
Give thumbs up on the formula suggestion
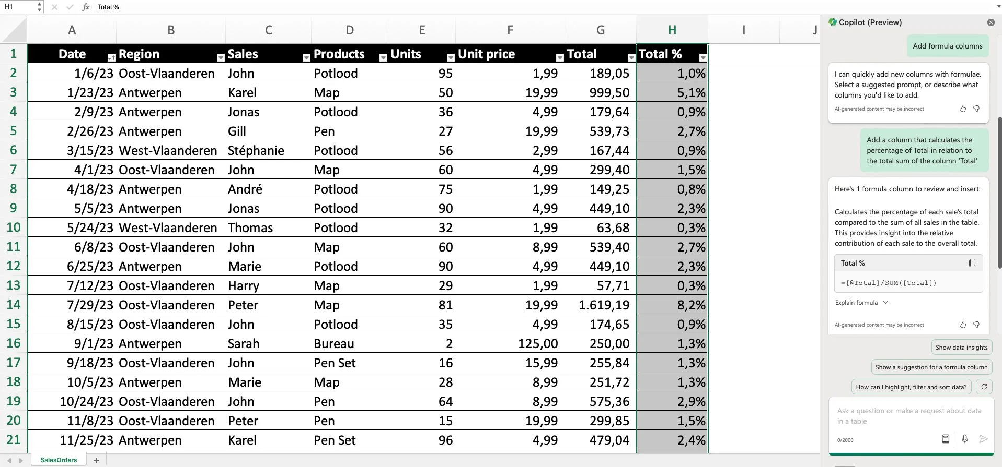click(963, 325)
